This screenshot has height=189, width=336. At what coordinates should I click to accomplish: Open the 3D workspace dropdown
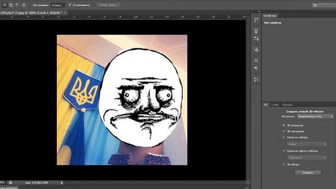point(323,5)
